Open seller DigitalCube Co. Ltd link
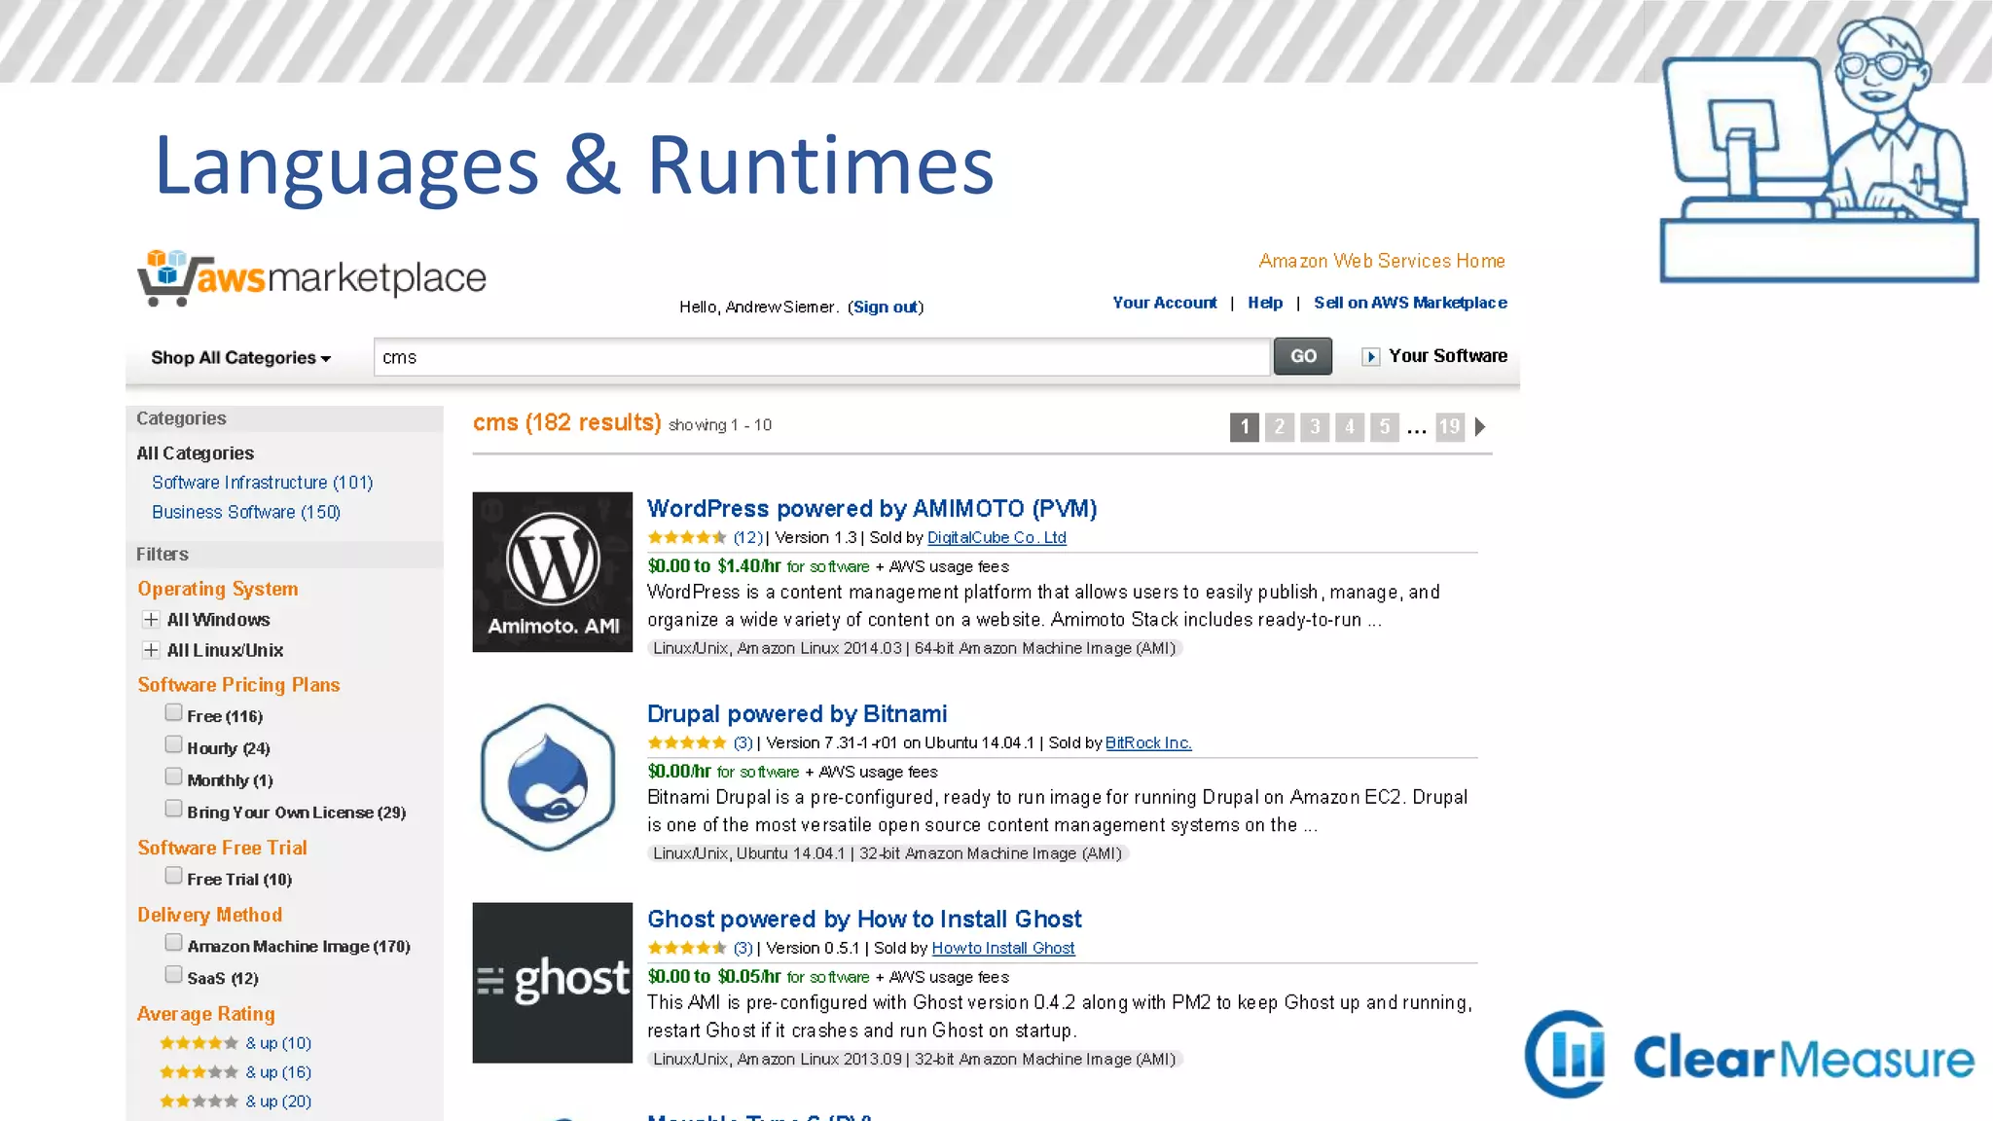This screenshot has width=1993, height=1121. [996, 537]
